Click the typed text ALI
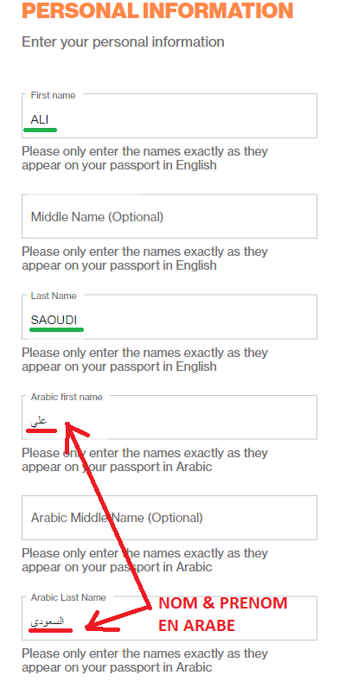 click(40, 119)
